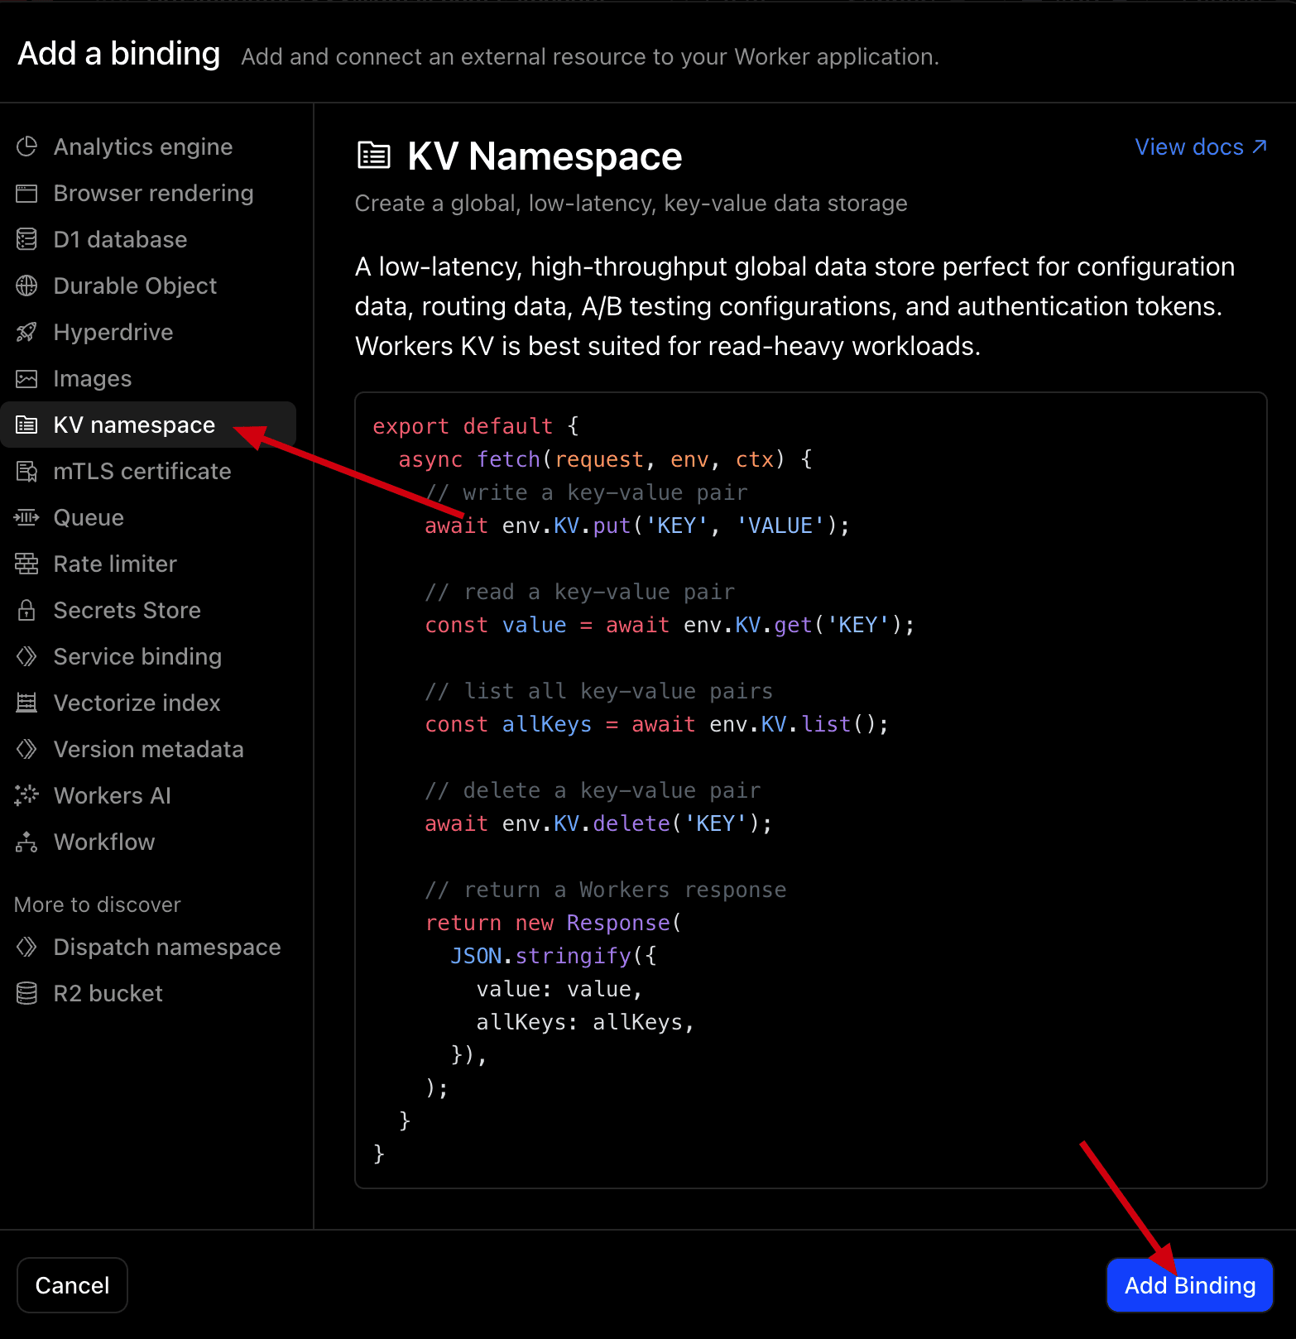Choose Rate limiter binding type
Screen dimensions: 1296x1339
(115, 564)
